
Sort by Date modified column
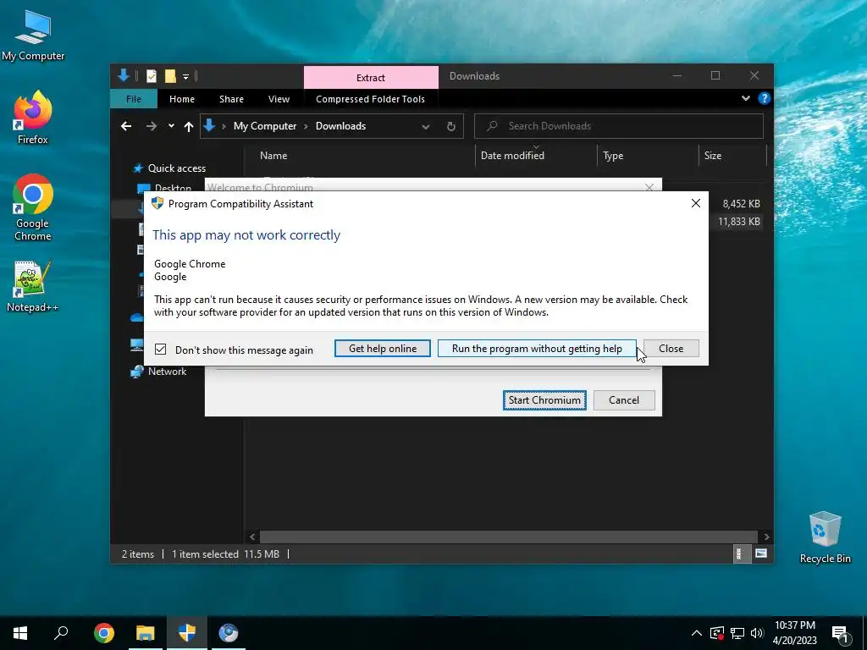click(536, 156)
